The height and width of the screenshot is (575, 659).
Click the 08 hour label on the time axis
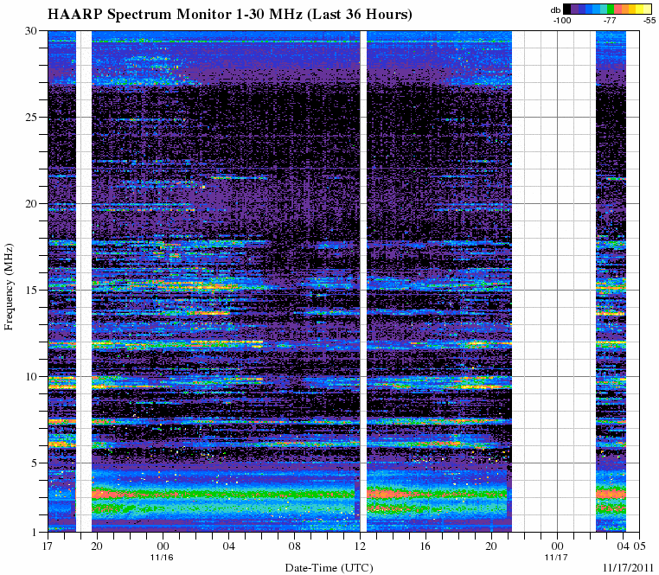coord(294,546)
